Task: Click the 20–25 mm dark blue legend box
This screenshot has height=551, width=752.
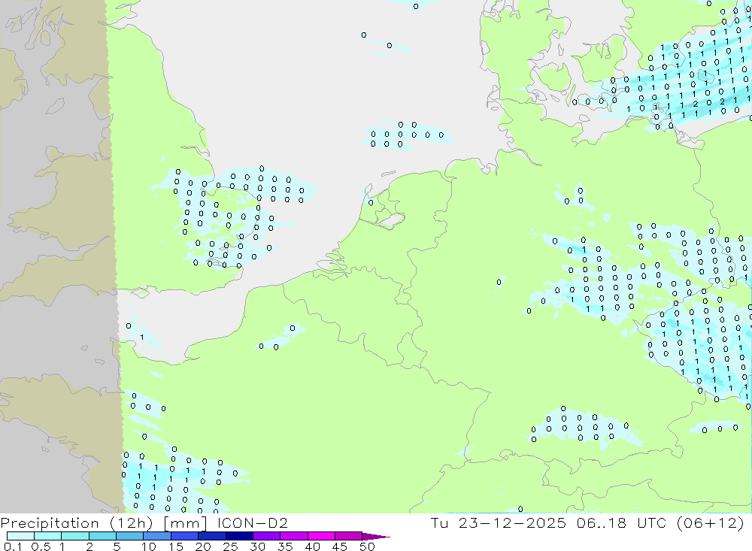Action: click(x=212, y=536)
